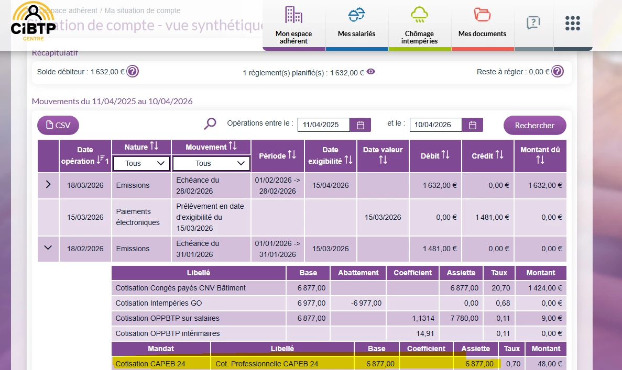Select Echéance du 28/02/2026 cell
622x370 pixels.
pos(211,185)
